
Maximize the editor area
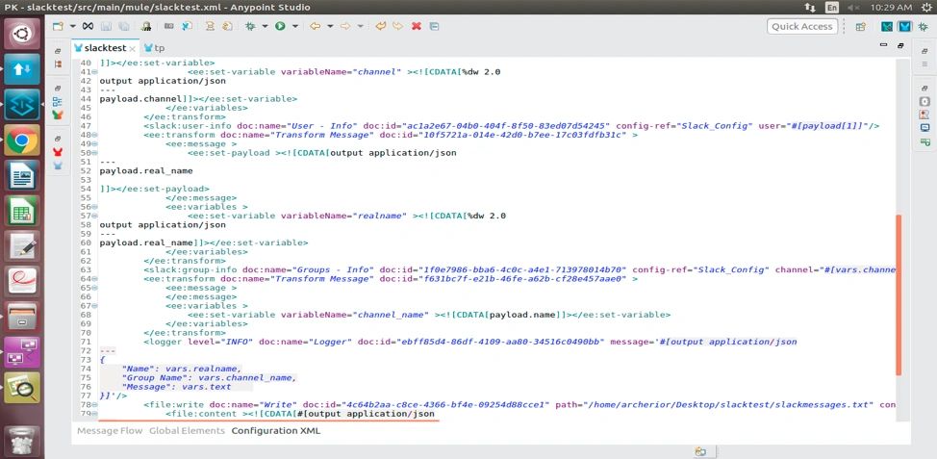pos(900,46)
